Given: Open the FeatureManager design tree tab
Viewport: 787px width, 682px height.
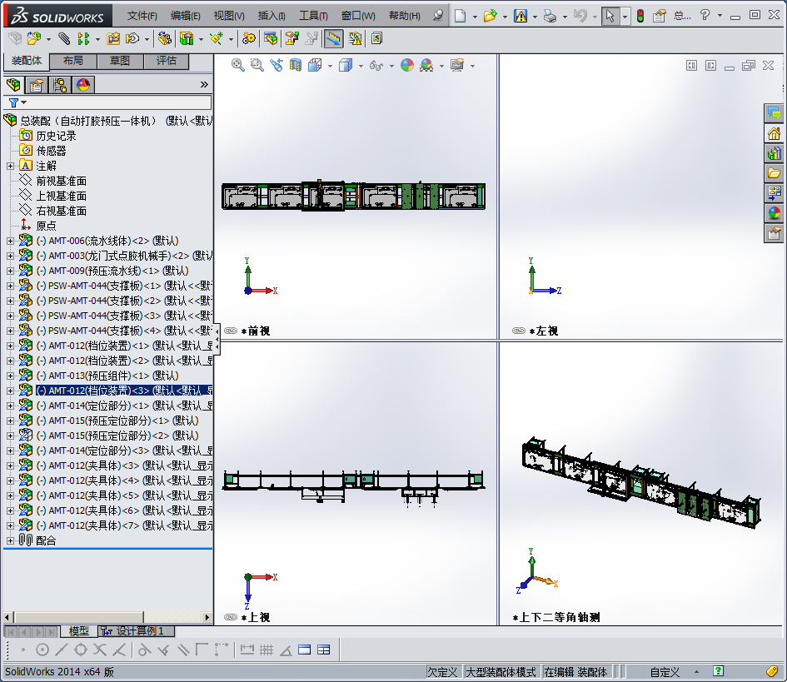Looking at the screenshot, I should tap(14, 85).
